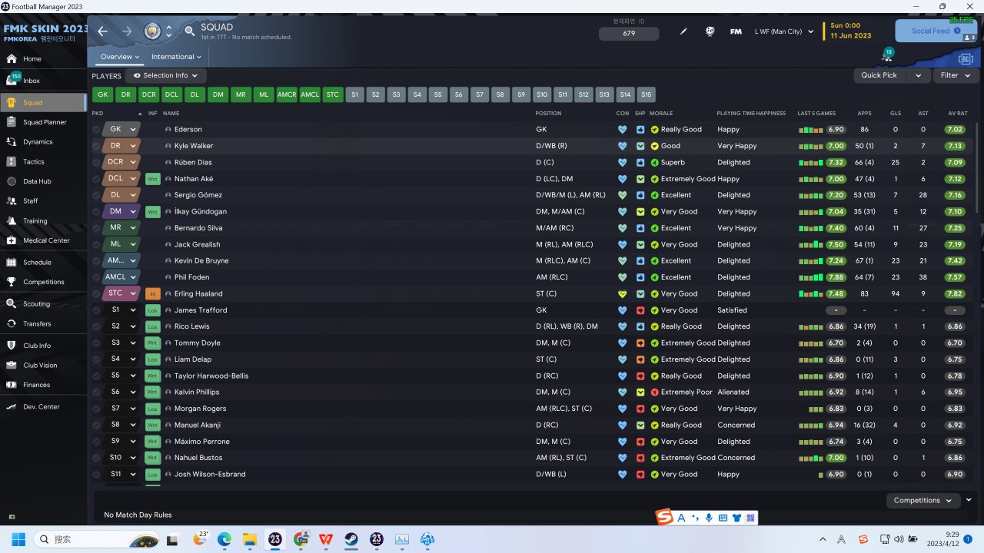
Task: Click the Manchester City club badge
Action: tap(152, 31)
